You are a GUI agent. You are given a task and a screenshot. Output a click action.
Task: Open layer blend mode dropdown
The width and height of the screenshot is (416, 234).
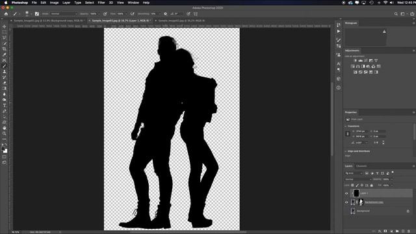(357, 179)
